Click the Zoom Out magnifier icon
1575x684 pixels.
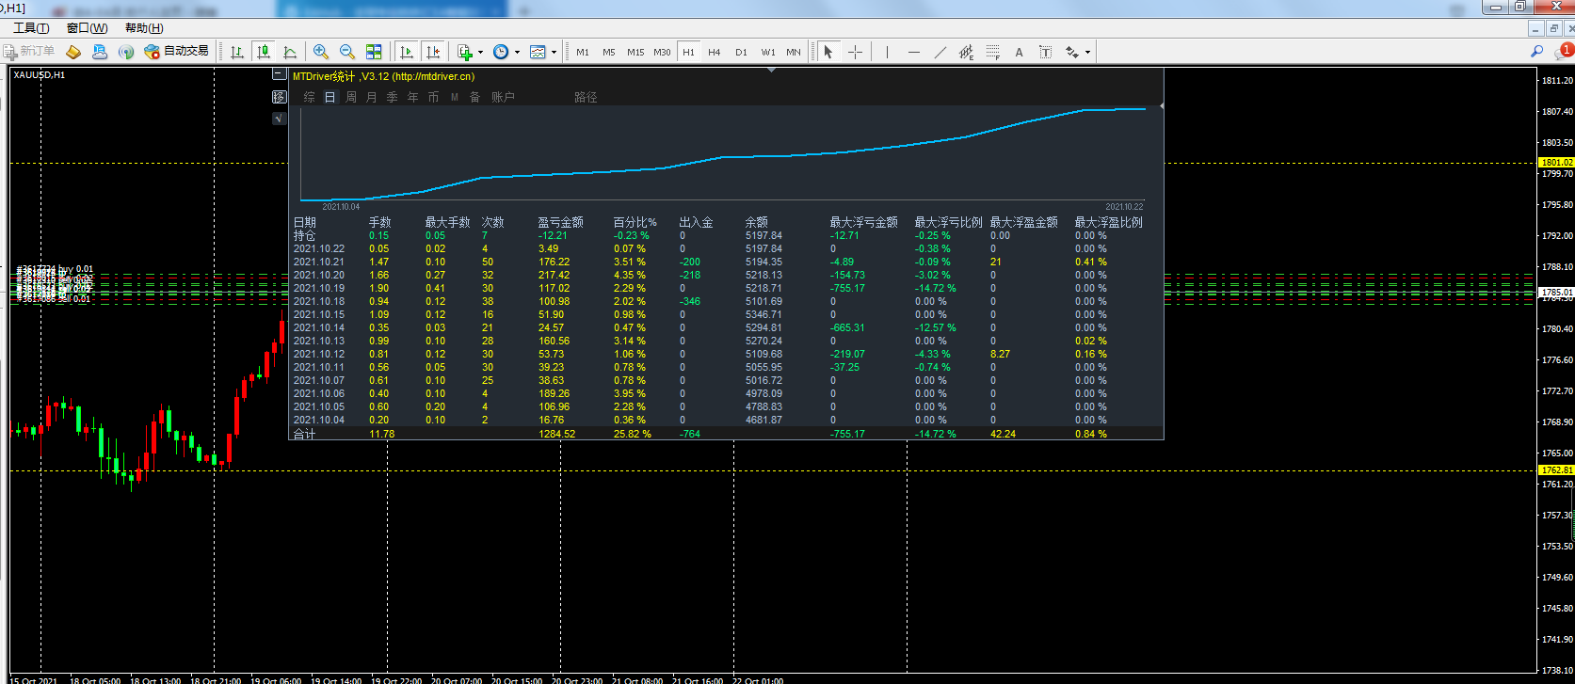coord(347,52)
